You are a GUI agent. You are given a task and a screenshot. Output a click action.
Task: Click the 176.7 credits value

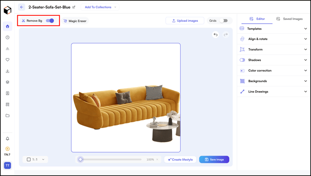tap(7, 155)
